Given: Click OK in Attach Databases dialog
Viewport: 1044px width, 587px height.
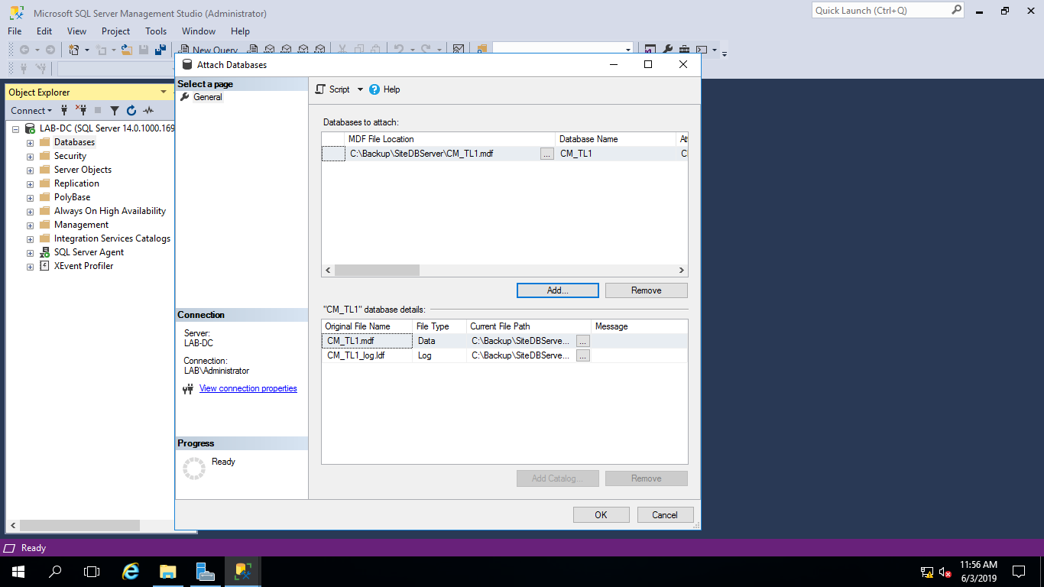Looking at the screenshot, I should (601, 515).
